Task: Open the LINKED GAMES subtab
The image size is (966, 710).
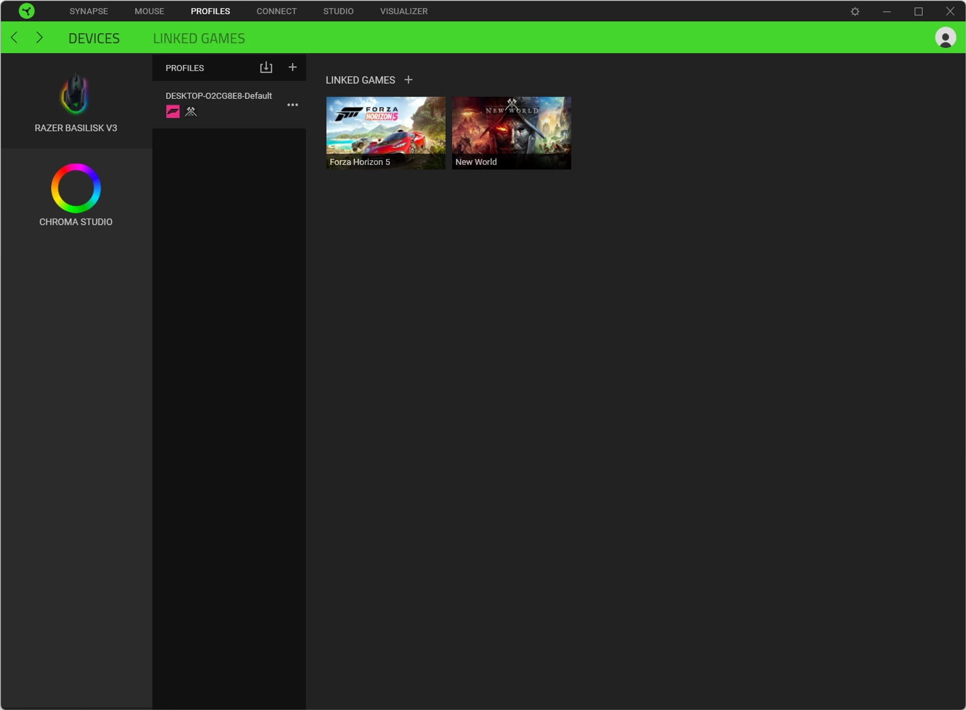Action: (199, 38)
